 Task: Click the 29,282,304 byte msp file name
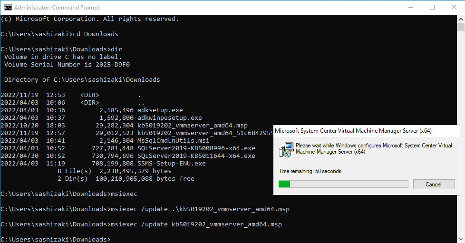point(193,125)
